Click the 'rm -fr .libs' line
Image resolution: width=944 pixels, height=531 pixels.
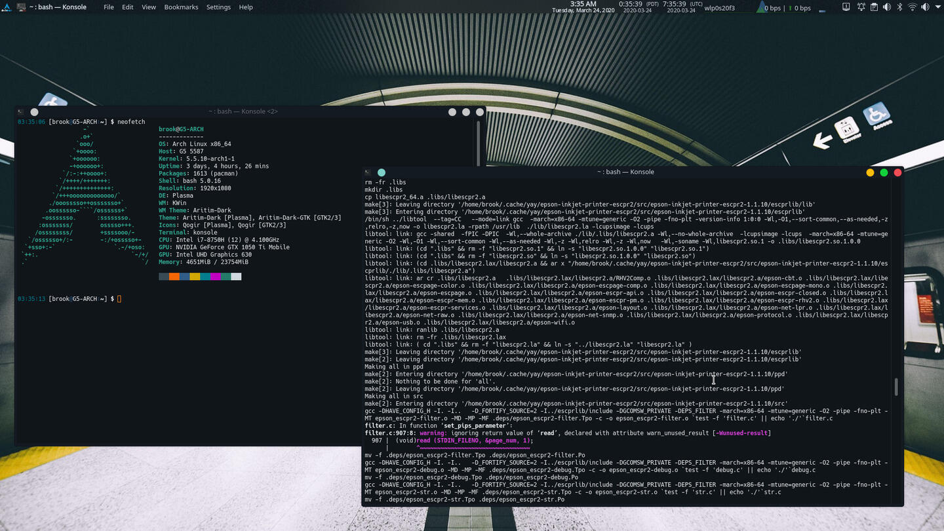pyautogui.click(x=385, y=182)
